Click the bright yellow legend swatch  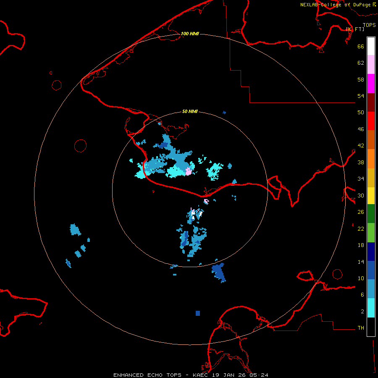(371, 196)
